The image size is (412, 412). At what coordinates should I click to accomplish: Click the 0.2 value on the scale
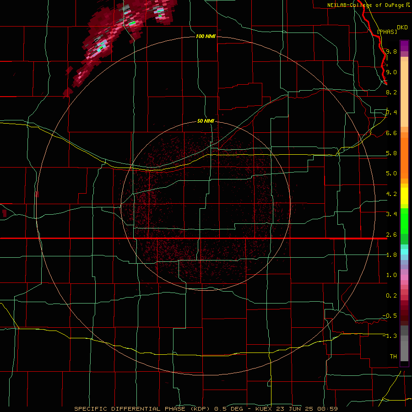[x=391, y=295]
